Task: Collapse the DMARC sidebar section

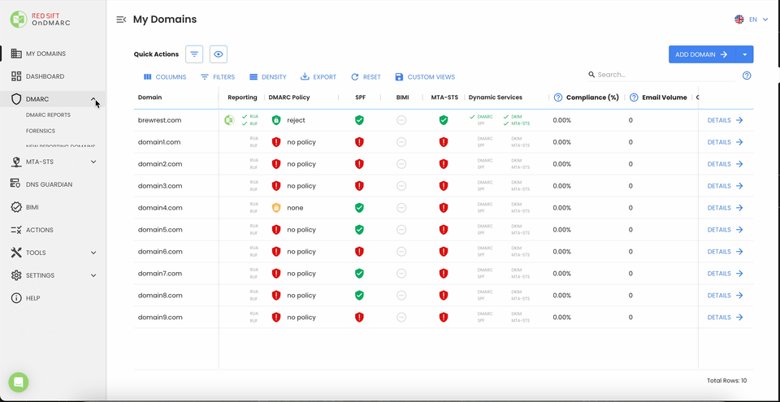Action: pos(93,99)
